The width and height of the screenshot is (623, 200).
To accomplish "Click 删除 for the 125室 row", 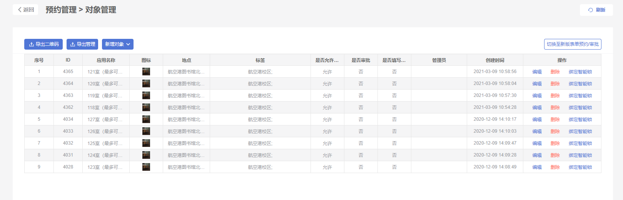I will [x=555, y=143].
